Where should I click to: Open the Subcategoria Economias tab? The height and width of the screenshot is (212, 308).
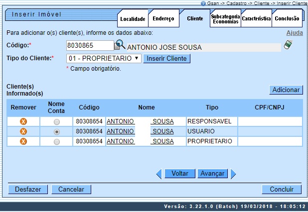click(225, 19)
